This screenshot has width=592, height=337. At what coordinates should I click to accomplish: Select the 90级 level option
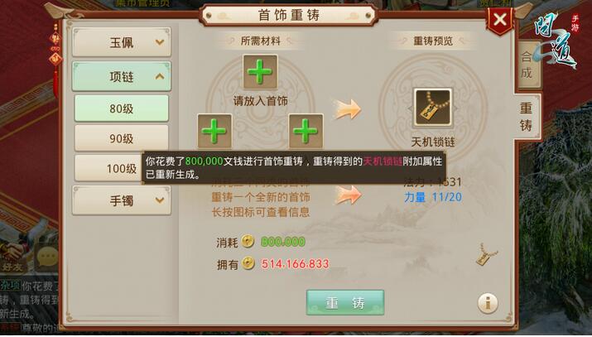121,138
